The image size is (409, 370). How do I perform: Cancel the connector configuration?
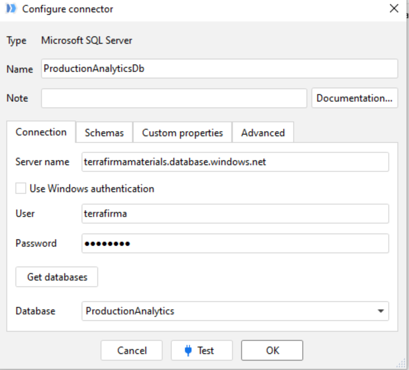(x=132, y=350)
